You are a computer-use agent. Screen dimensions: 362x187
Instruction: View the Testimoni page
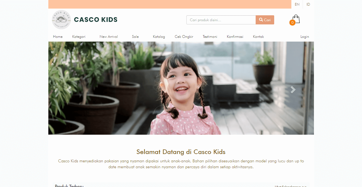pyautogui.click(x=210, y=37)
